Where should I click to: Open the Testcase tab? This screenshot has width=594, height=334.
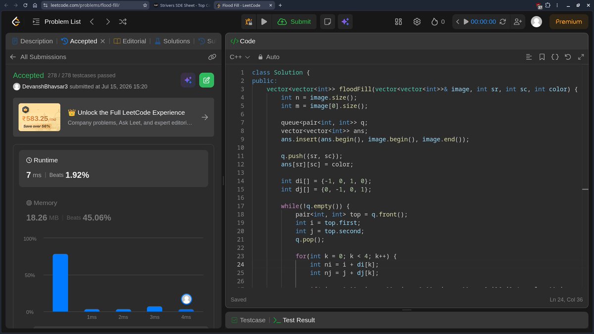tap(248, 320)
